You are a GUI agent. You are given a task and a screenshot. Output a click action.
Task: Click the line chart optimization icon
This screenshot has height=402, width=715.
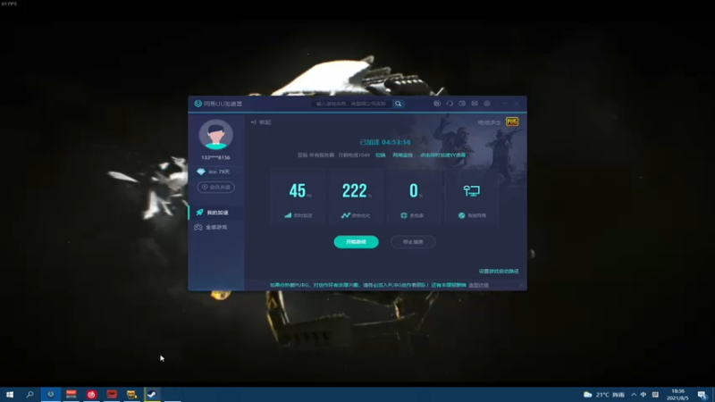pyautogui.click(x=346, y=215)
